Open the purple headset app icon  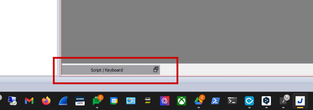click(x=165, y=101)
